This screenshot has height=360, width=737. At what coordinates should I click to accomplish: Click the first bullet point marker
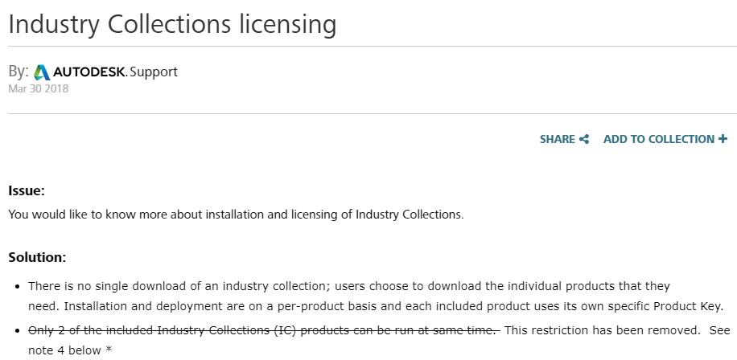tap(18, 286)
